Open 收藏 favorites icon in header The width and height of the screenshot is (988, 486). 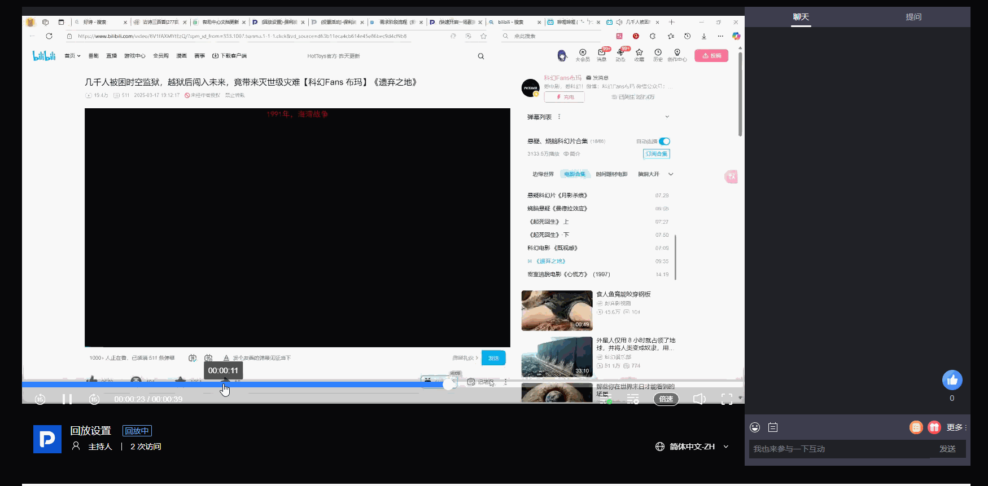point(639,55)
